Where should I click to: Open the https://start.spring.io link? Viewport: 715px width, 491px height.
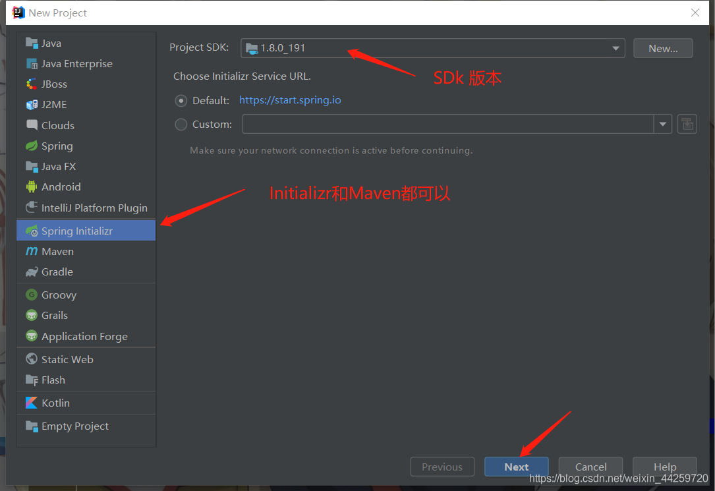290,100
